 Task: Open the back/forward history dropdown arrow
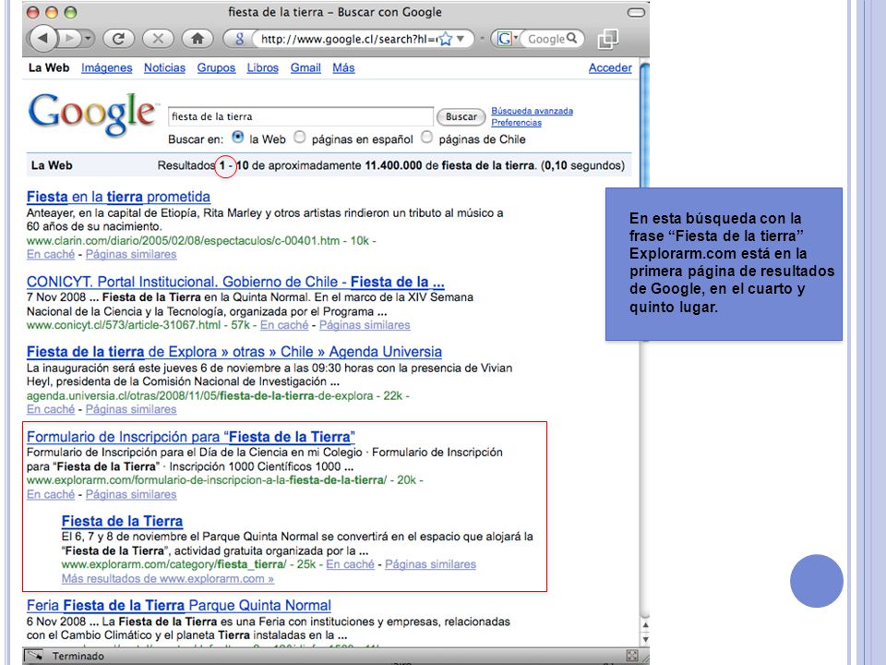pyautogui.click(x=89, y=39)
